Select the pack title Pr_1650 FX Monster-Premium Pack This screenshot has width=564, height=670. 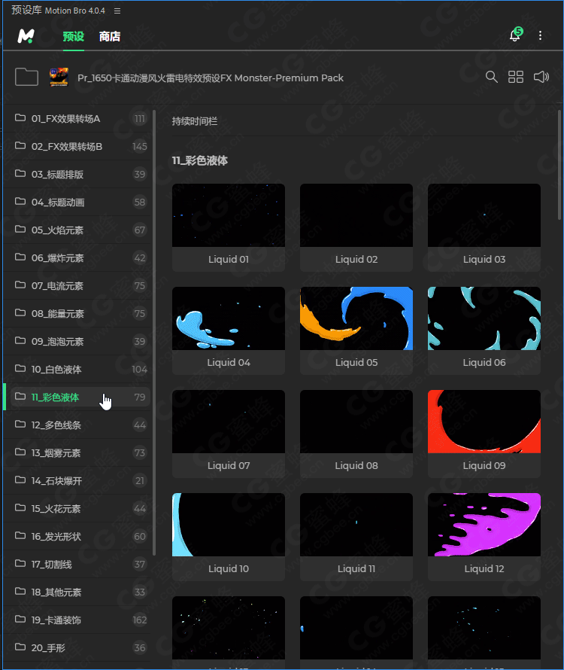click(x=210, y=78)
